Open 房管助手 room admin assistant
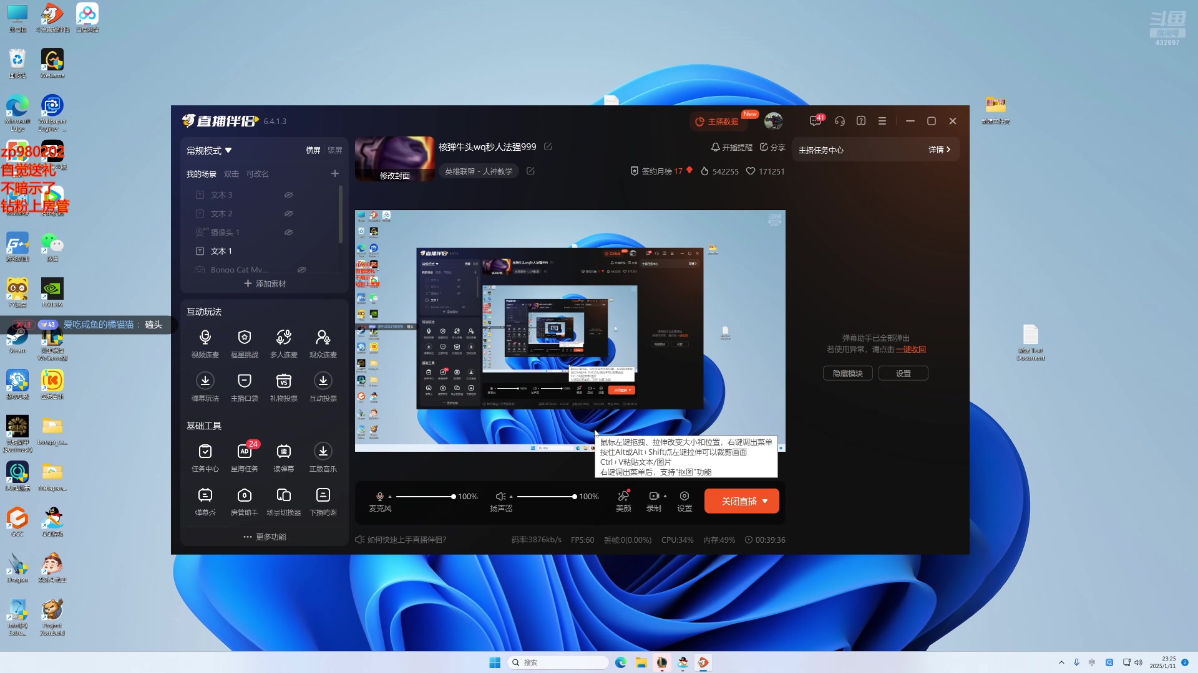The image size is (1198, 673). click(244, 502)
